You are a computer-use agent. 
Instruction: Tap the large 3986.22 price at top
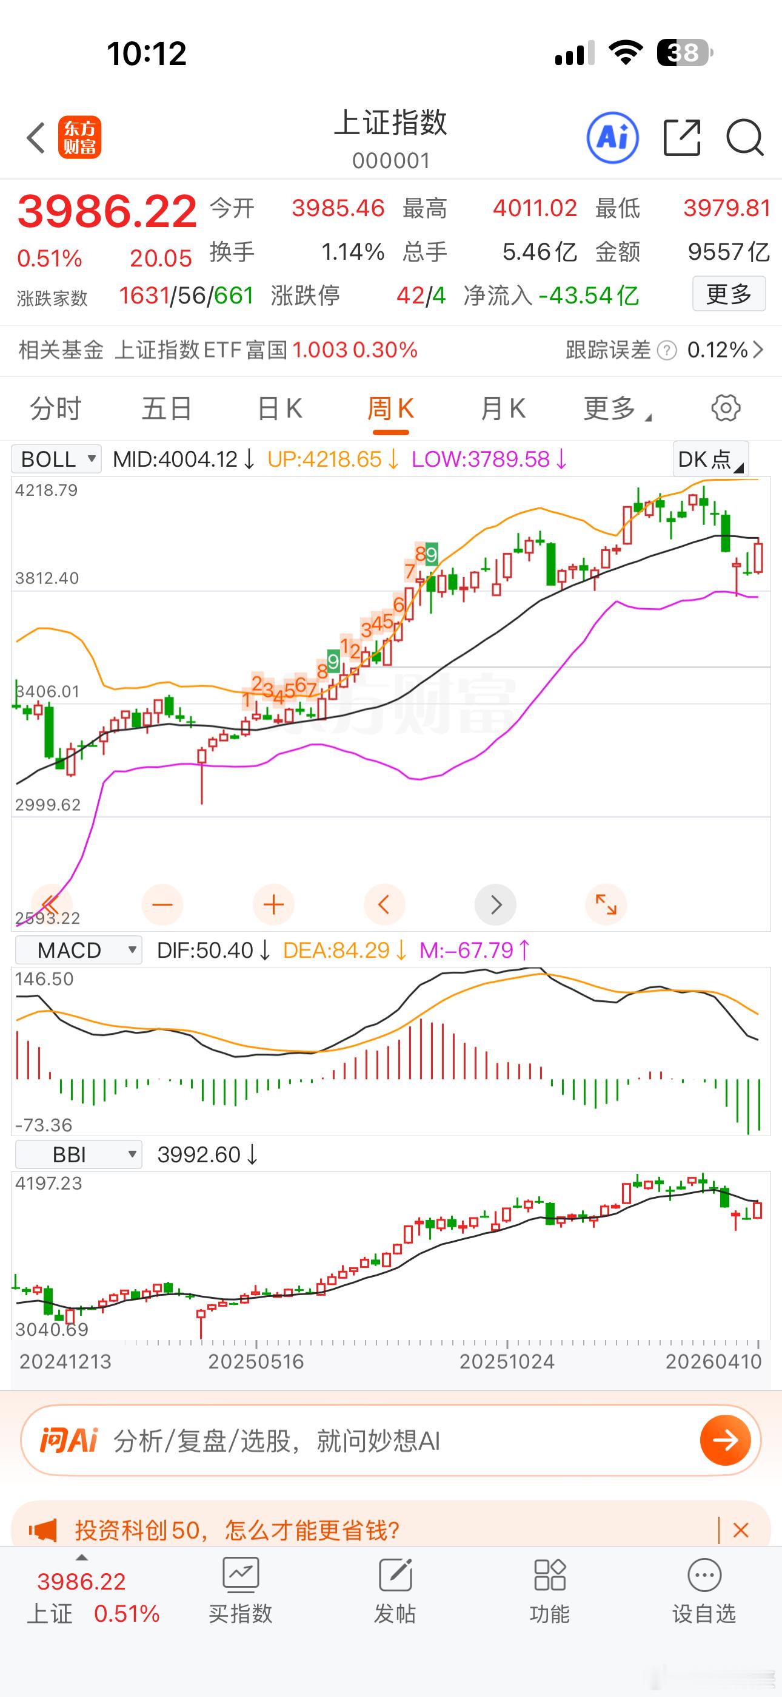[x=107, y=211]
